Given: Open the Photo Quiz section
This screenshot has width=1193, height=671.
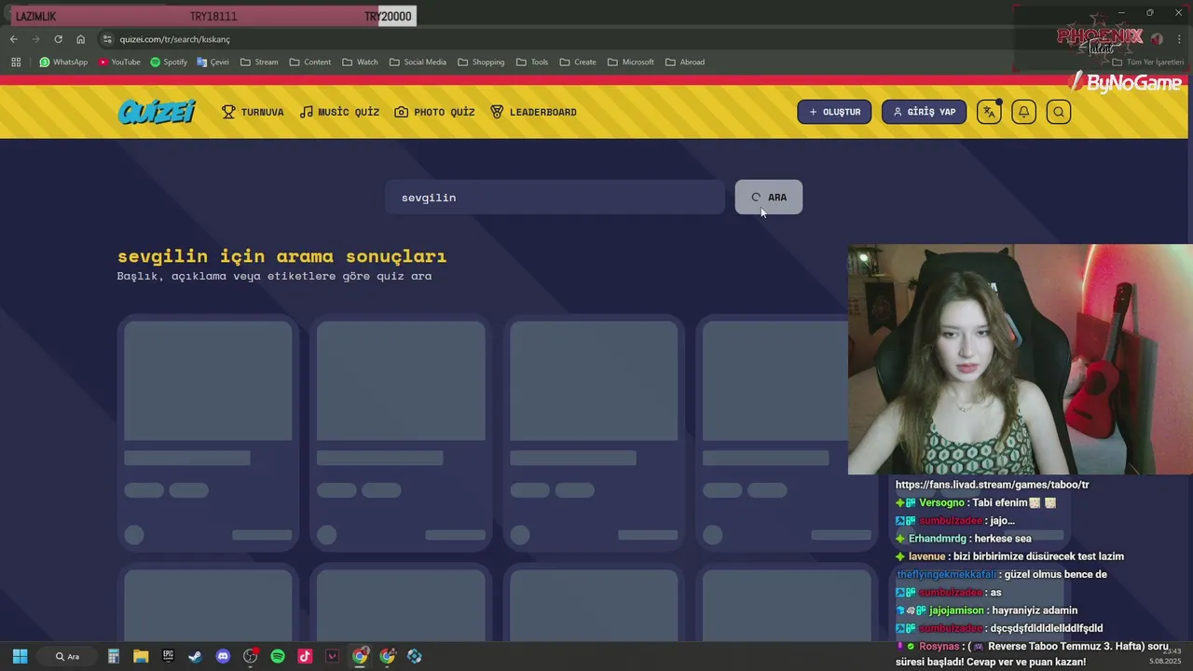Looking at the screenshot, I should pos(434,112).
